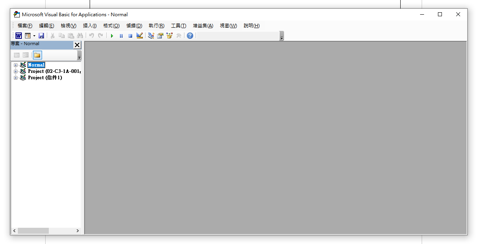Open the 檢視(V) menu
478x244 pixels.
click(68, 26)
